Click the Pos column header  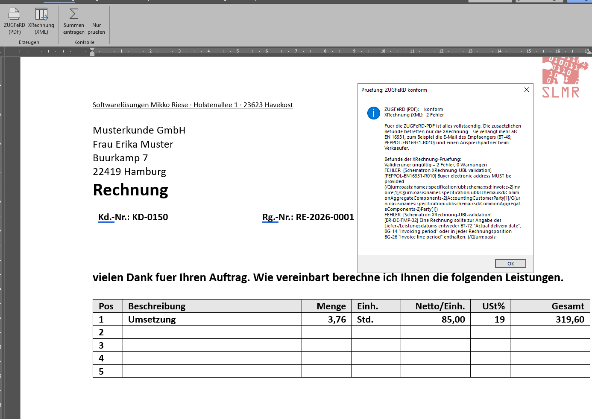(108, 306)
